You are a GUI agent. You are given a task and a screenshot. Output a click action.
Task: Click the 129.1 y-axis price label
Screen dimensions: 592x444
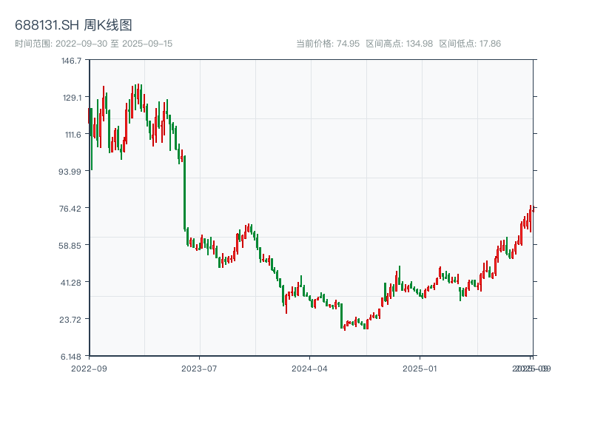click(x=71, y=97)
